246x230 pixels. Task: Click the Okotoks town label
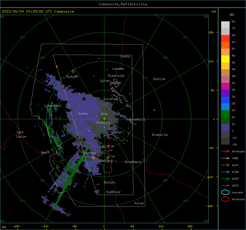coord(109,182)
